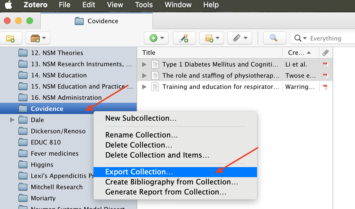Image resolution: width=355 pixels, height=209 pixels.
Task: Click the PDF icon for Li et al.
Action: [x=325, y=65]
